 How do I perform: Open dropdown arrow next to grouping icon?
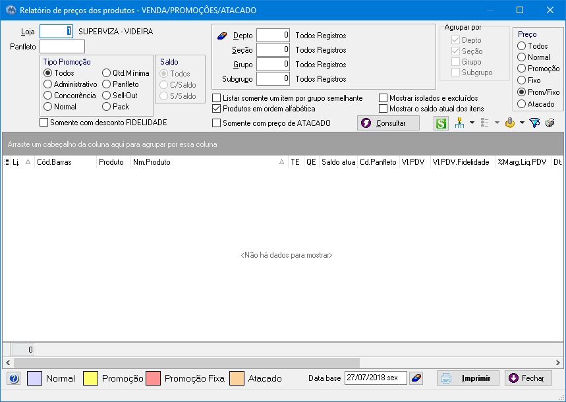[472, 123]
